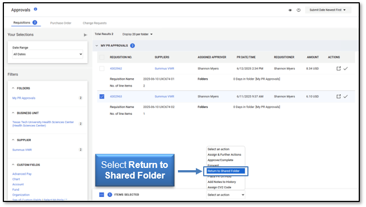The width and height of the screenshot is (366, 207).
Task: Toggle the select-all header checkbox
Action: click(102, 57)
